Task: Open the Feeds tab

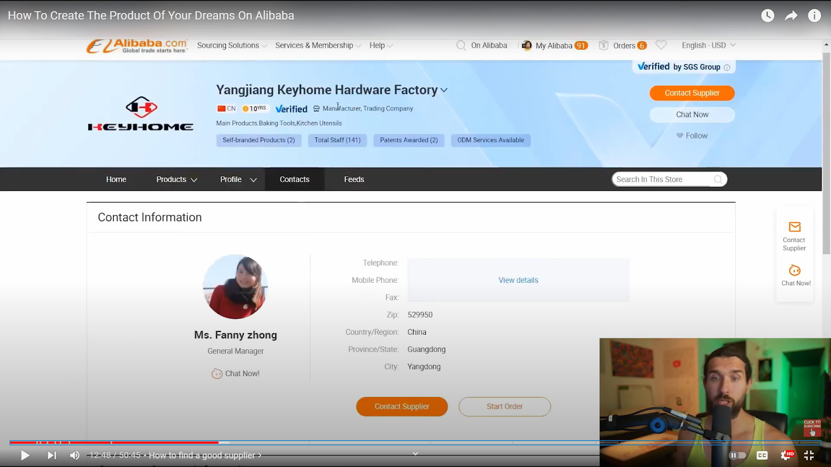Action: click(x=354, y=180)
